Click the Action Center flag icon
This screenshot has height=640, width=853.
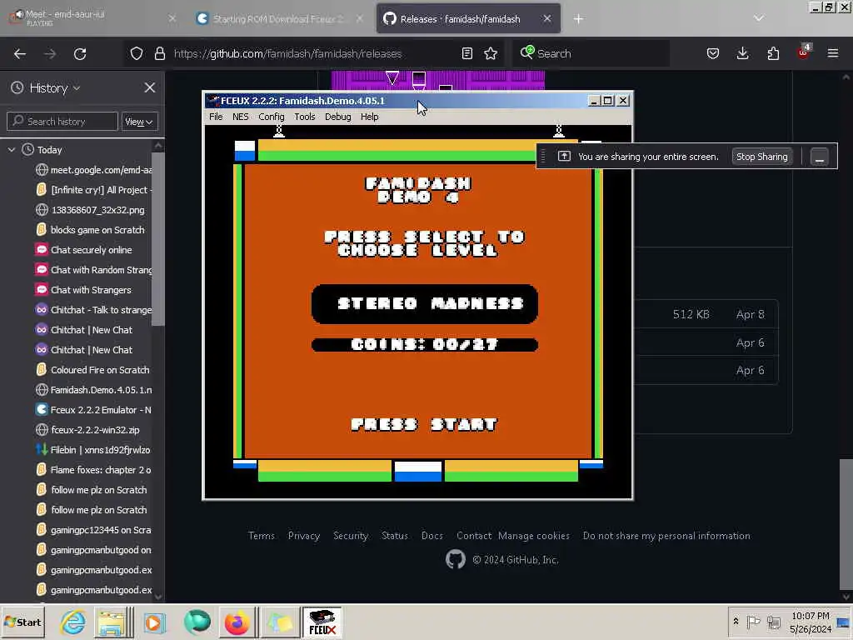click(x=753, y=622)
